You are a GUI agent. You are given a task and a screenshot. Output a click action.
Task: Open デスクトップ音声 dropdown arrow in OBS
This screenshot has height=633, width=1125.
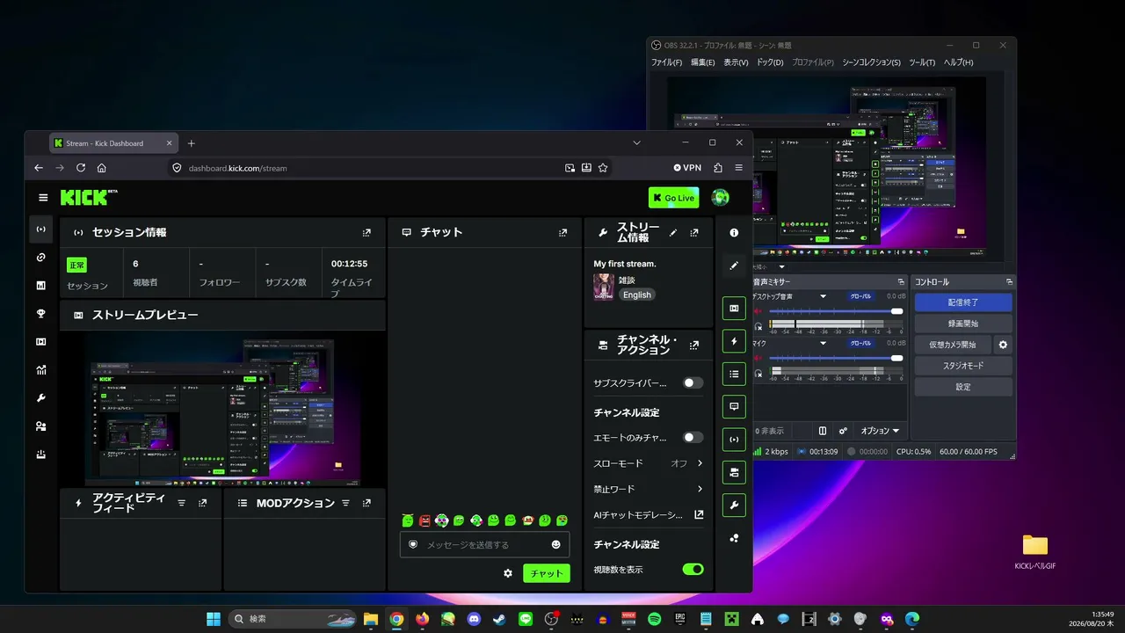824,296
